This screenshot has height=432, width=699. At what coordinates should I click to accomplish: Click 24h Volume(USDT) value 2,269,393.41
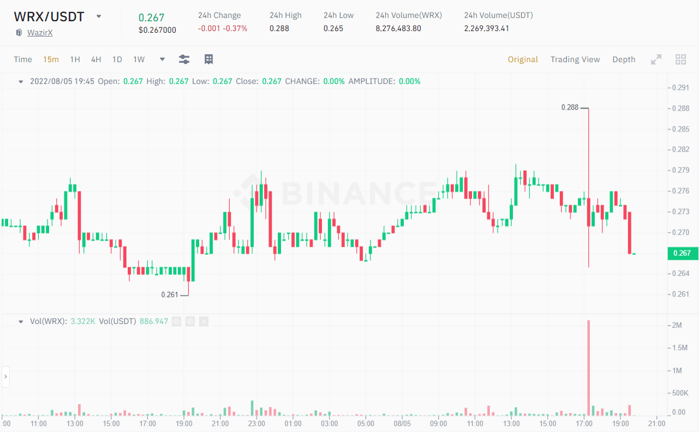click(487, 28)
